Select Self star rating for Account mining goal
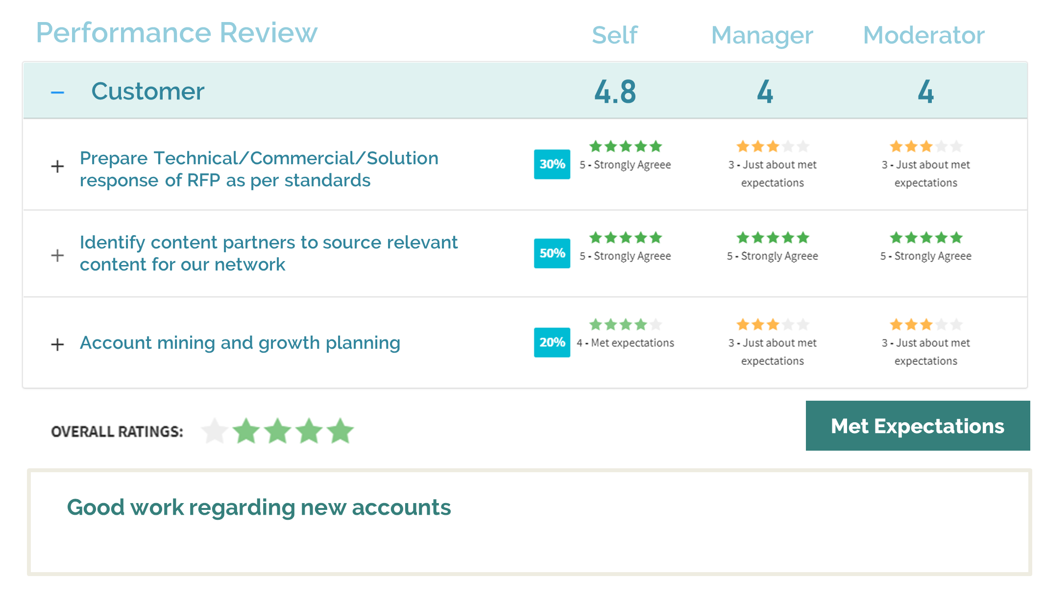Screen dimensions: 1044x603 tap(626, 324)
